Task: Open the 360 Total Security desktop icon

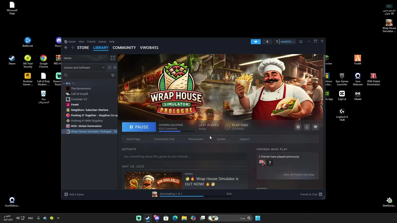Action: coord(28,62)
